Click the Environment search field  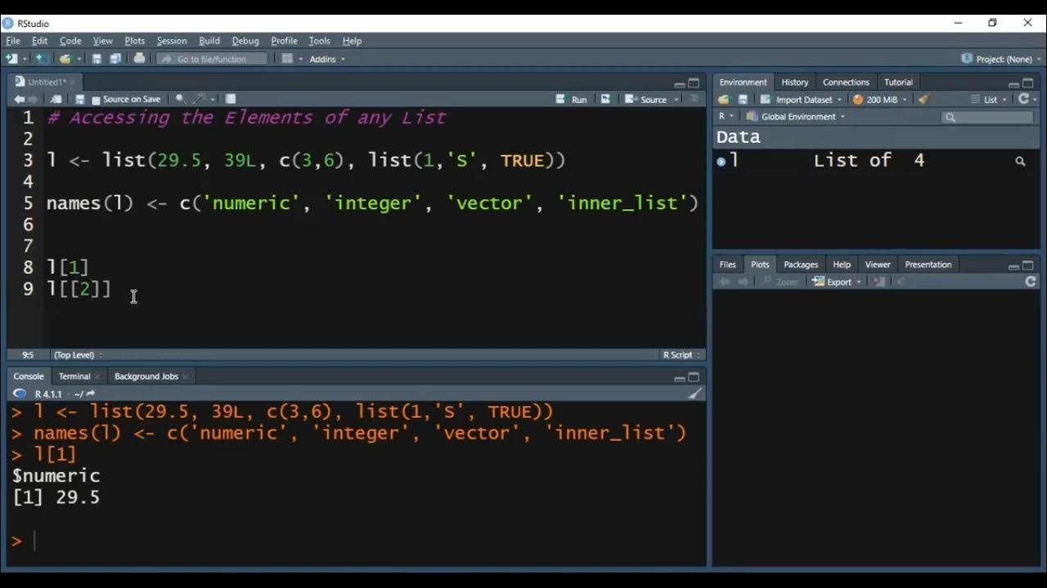click(987, 118)
